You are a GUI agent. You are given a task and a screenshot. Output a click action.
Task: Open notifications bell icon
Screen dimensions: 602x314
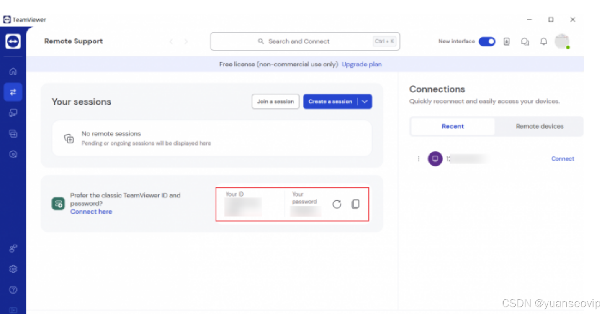pyautogui.click(x=543, y=41)
